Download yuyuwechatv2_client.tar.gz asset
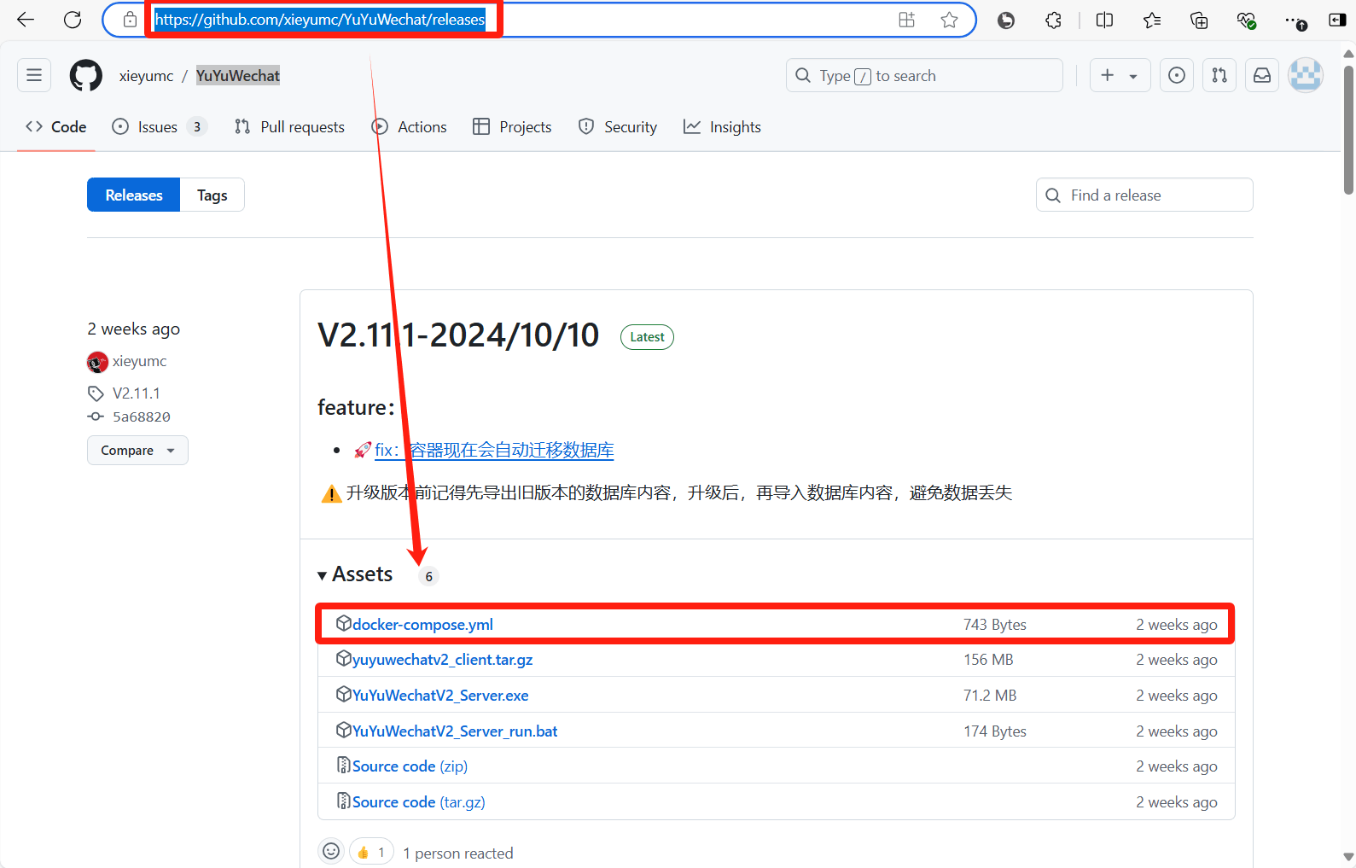This screenshot has height=868, width=1356. (442, 659)
